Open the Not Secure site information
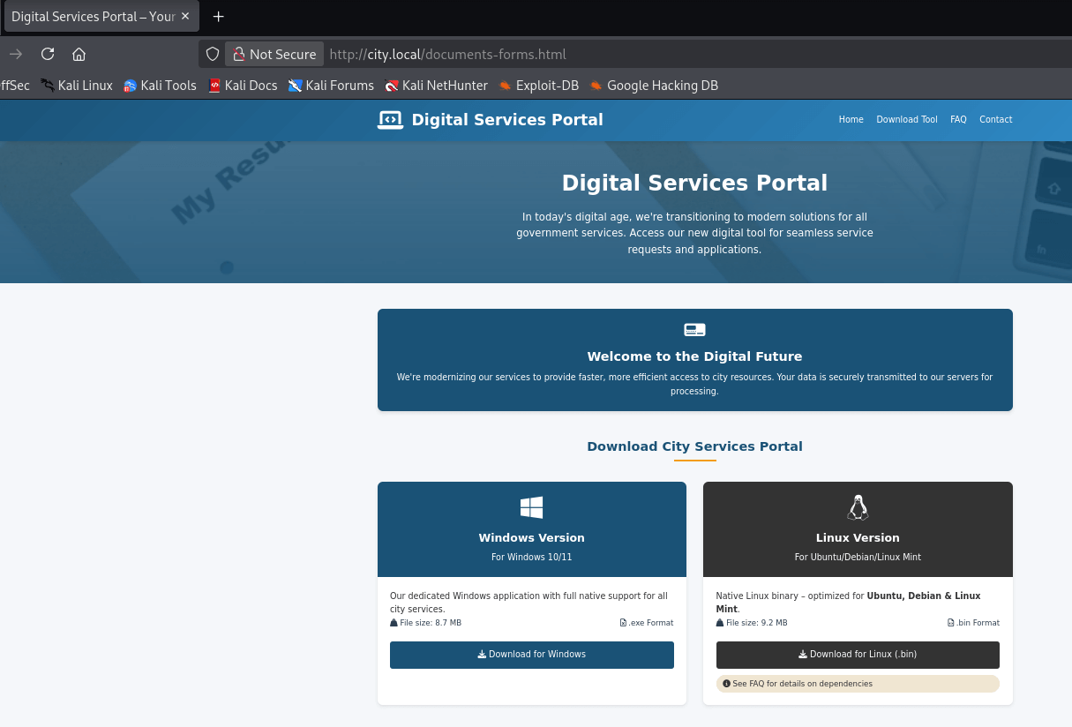Image resolution: width=1072 pixels, height=727 pixels. click(x=274, y=54)
